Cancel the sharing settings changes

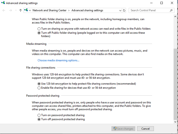point(145,129)
